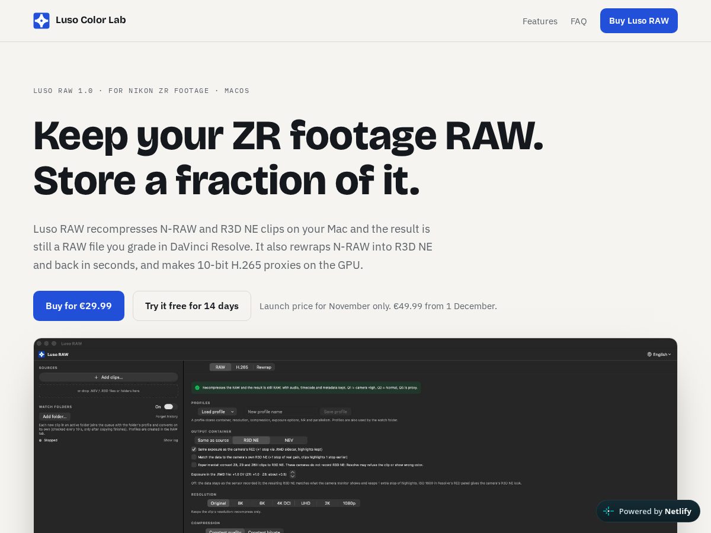Screen dimensions: 711x533
Task: Click the Save profile button
Action: (335, 412)
